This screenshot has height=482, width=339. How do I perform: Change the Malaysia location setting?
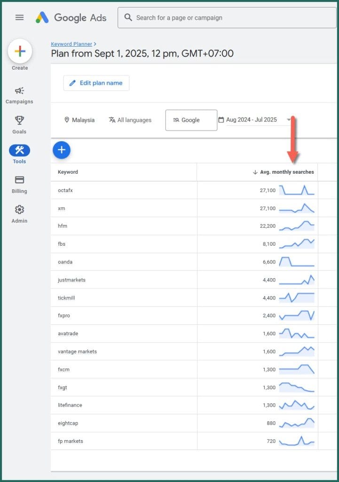point(79,120)
